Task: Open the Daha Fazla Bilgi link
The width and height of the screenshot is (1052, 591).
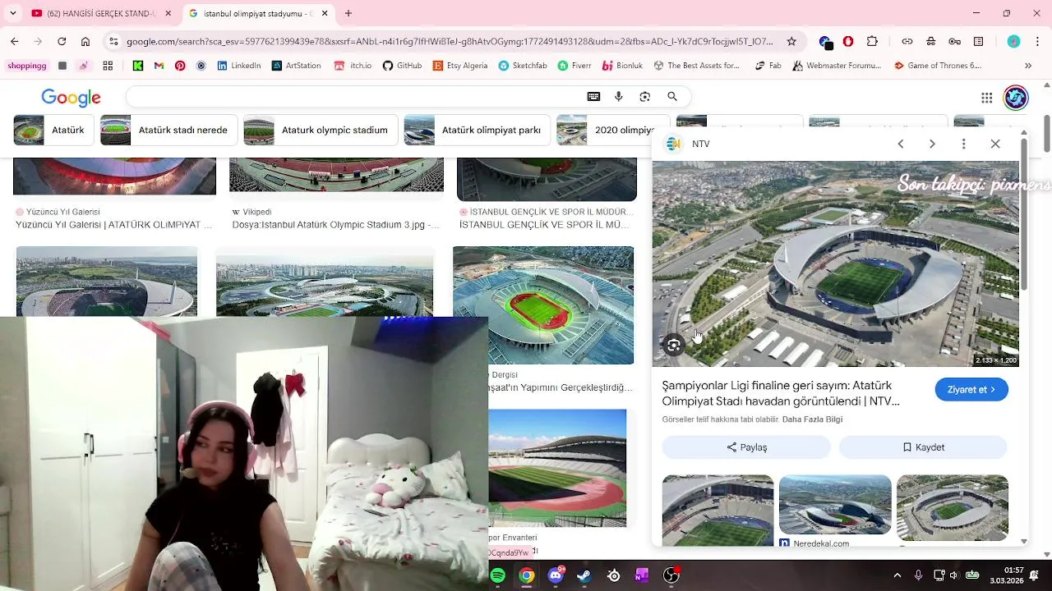Action: 812,419
